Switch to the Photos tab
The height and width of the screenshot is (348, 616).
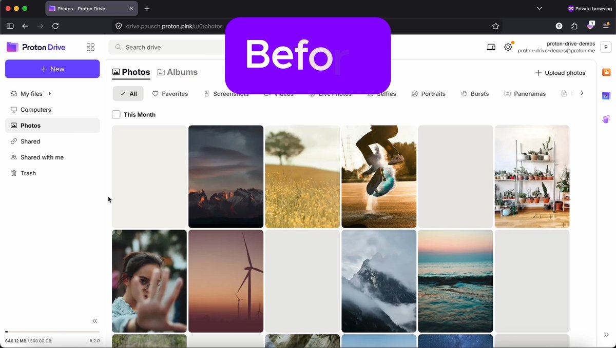[131, 72]
